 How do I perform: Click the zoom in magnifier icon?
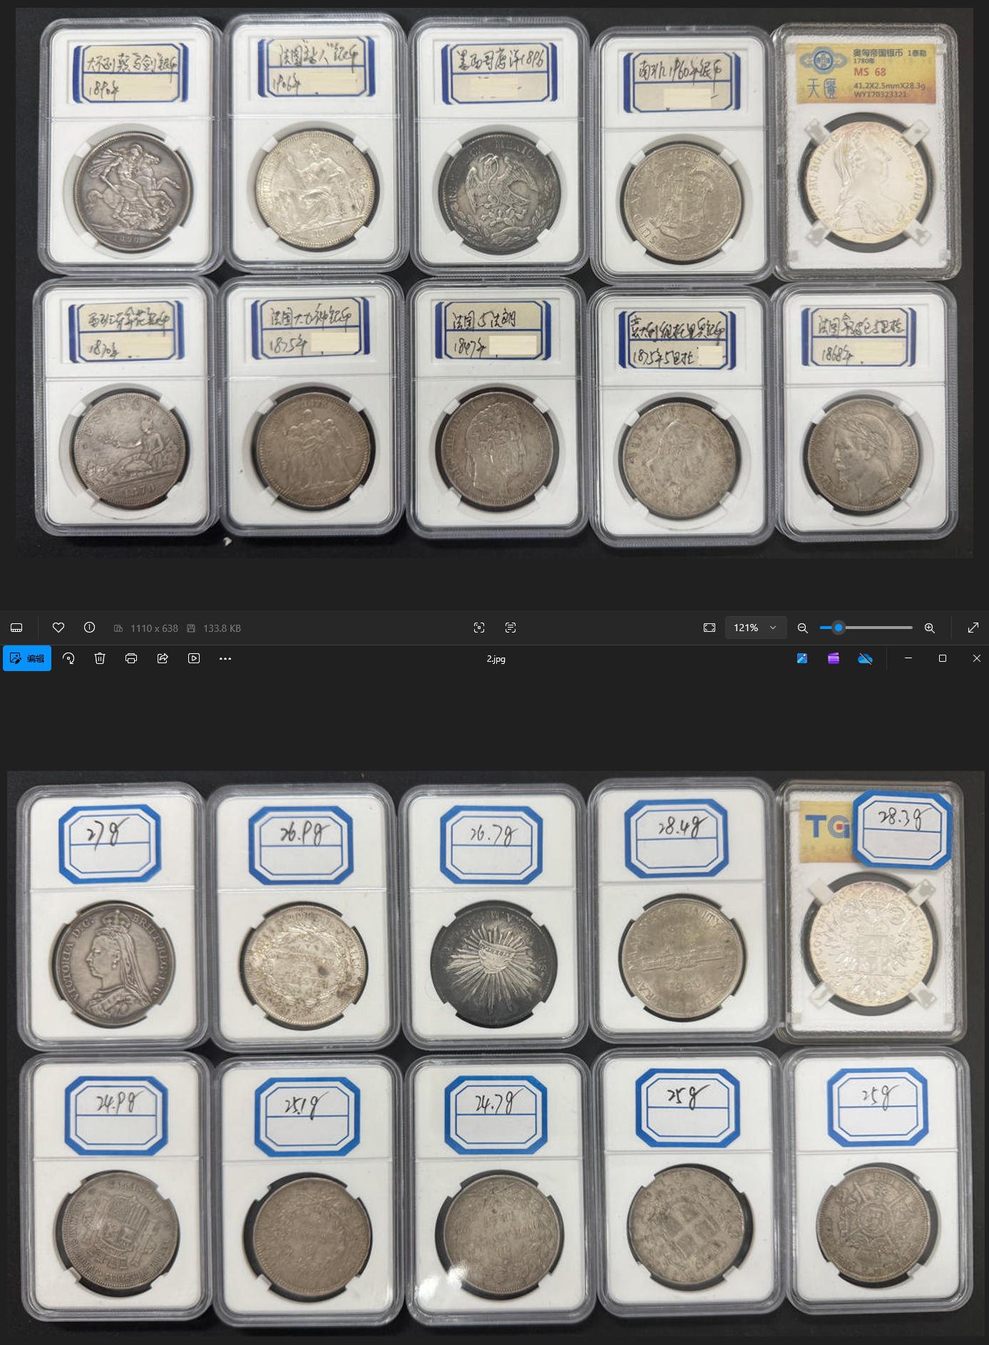[930, 628]
